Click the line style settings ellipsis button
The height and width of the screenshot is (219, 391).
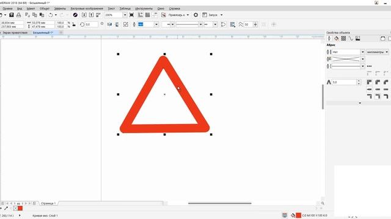(369, 66)
